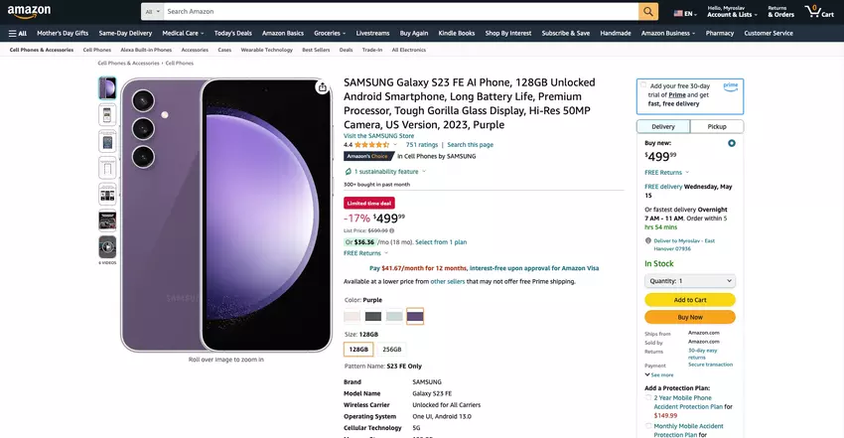844x438 pixels.
Task: Open the shopping cart
Action: pos(819,12)
